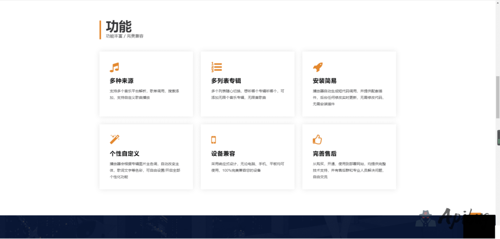The image size is (500, 239).
Task: Click the large 功能 section heading
Action: (x=119, y=26)
